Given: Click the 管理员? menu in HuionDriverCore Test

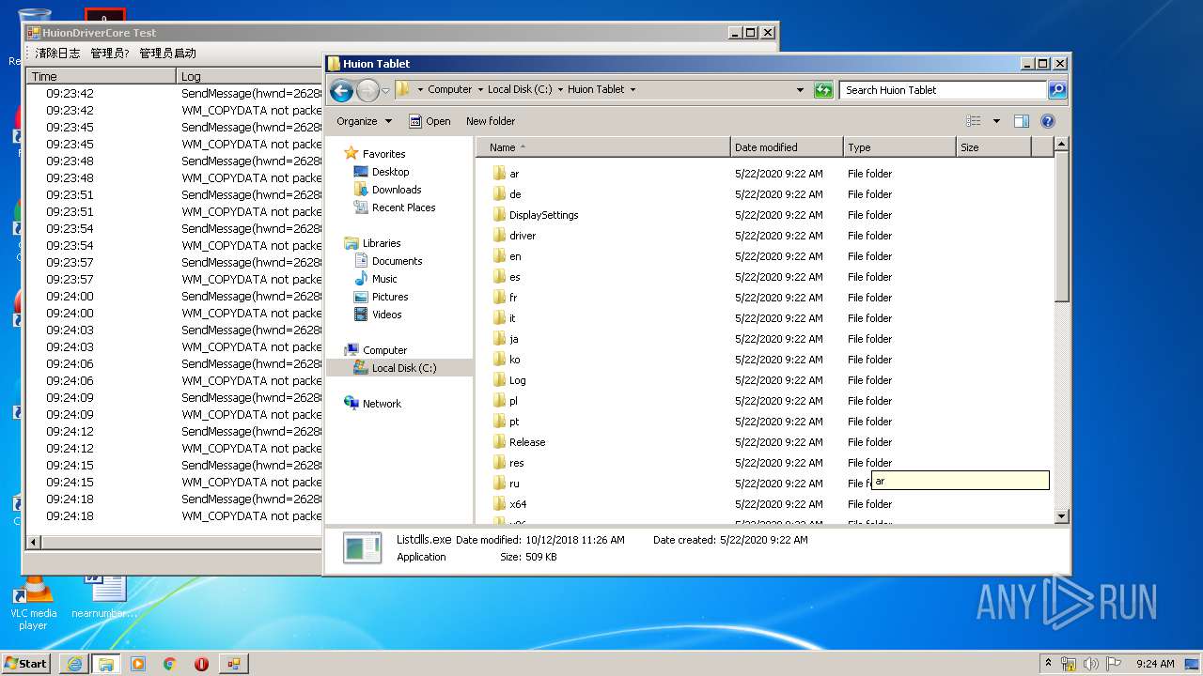Looking at the screenshot, I should [110, 54].
